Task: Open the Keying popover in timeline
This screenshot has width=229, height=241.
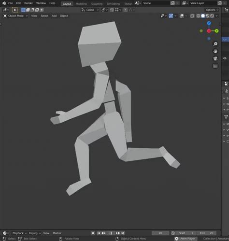Action: tap(35, 233)
